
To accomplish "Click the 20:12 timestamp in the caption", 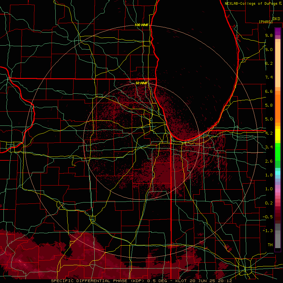I will 226,281.
